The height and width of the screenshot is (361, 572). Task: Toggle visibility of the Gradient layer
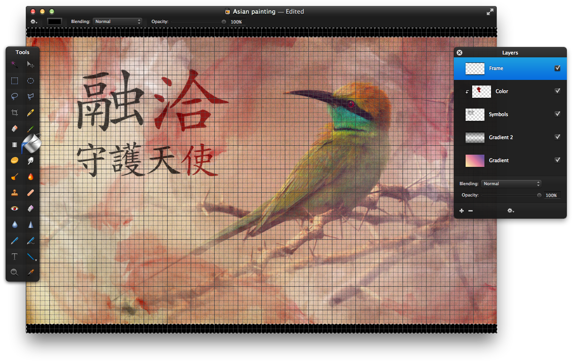[557, 160]
